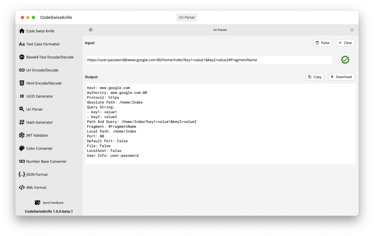
Task: Click the Html Encode/Decode HTML5 icon
Action: coord(22,83)
